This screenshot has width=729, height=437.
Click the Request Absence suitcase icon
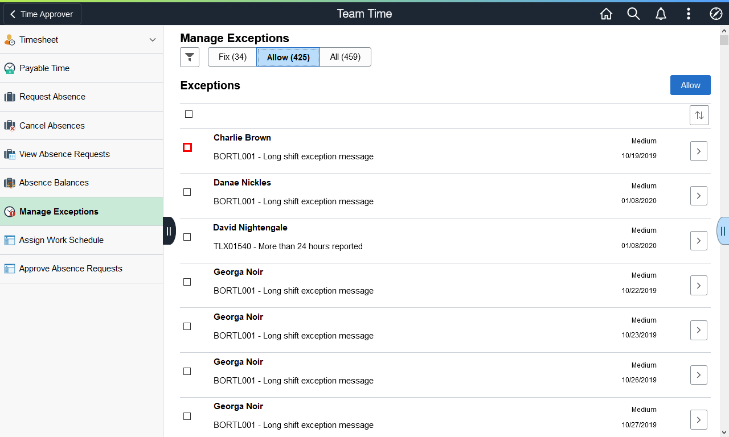pos(10,97)
